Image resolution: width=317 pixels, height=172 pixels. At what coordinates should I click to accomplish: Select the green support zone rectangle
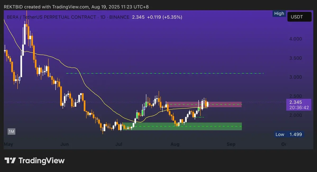pyautogui.click(x=182, y=126)
